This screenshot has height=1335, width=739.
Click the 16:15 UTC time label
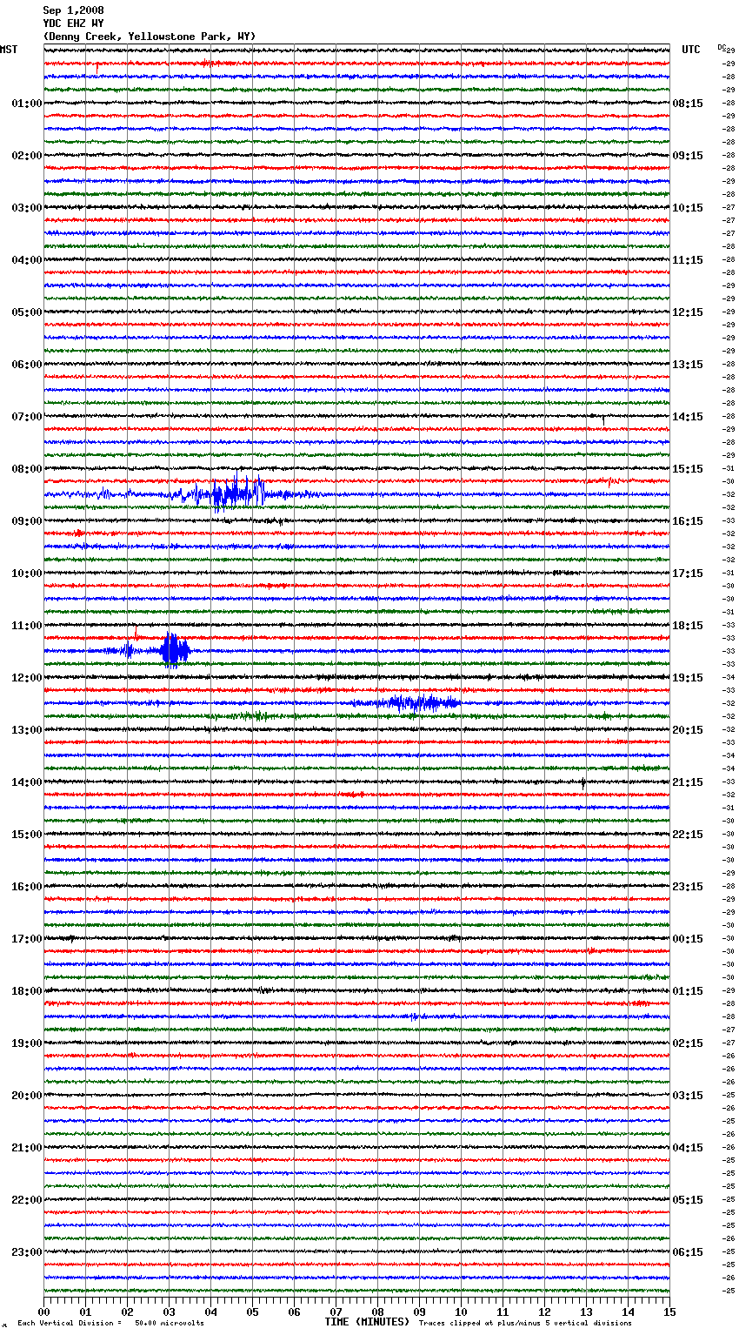[688, 521]
